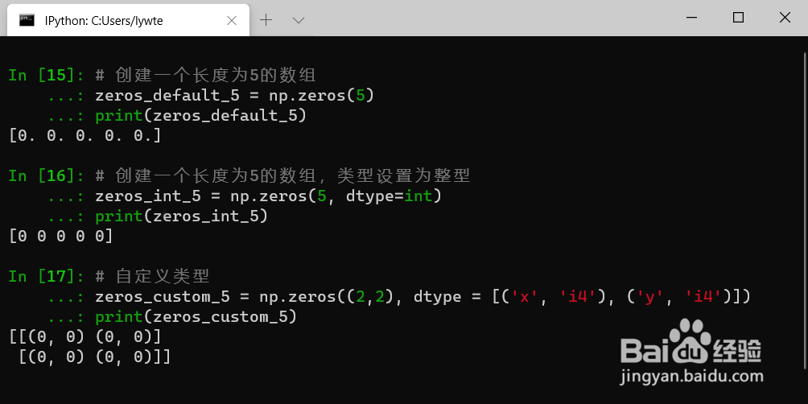
Task: Minimize the terminal window
Action: [x=692, y=18]
